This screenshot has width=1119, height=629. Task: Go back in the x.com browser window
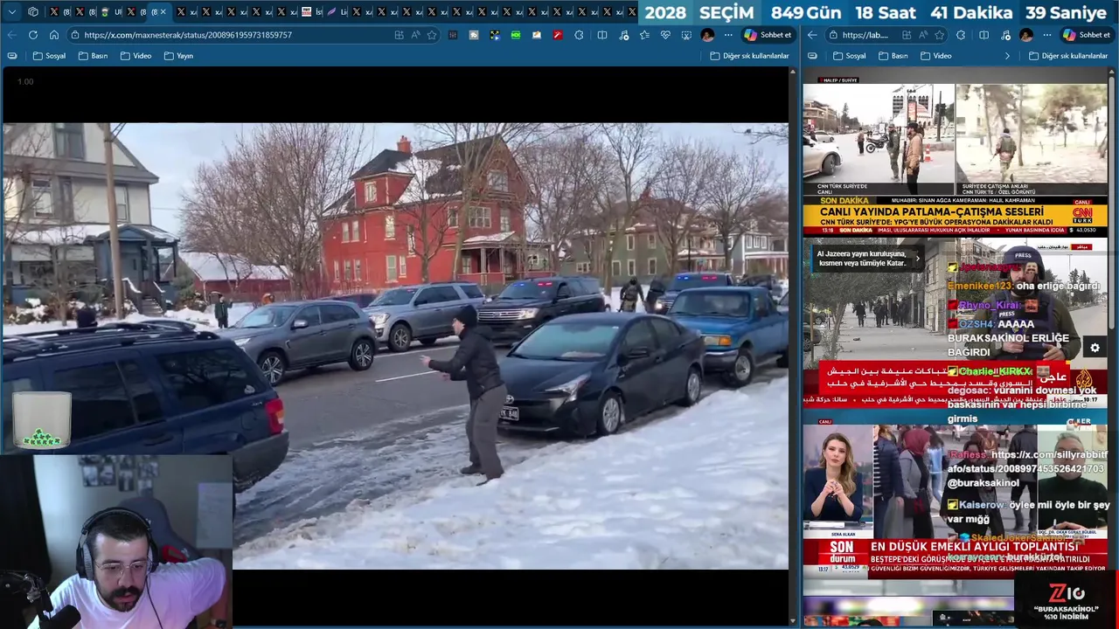11,35
